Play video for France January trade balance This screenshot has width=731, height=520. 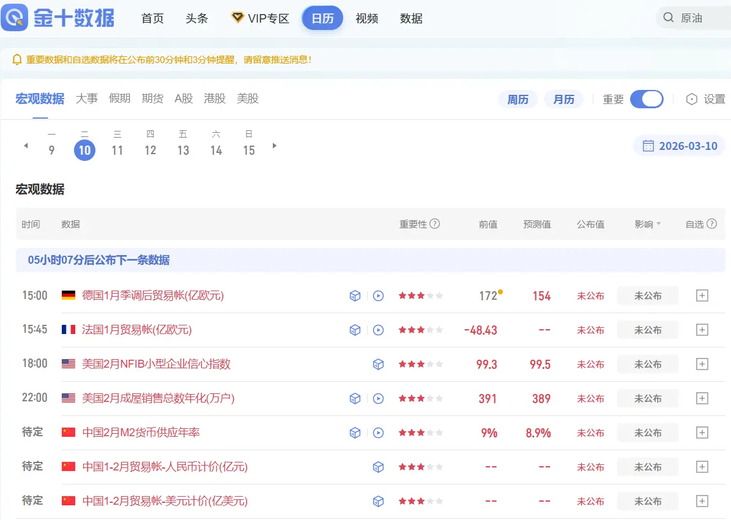[x=378, y=330]
